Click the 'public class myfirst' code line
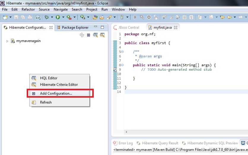This screenshot has width=248, height=155. coord(147,43)
